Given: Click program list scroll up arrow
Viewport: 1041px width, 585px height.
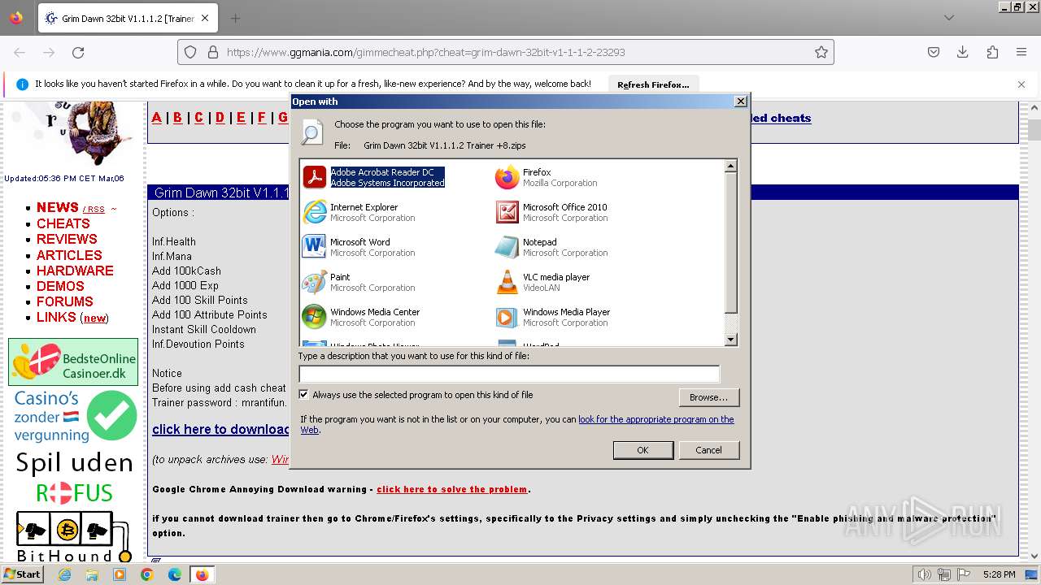Looking at the screenshot, I should (730, 166).
